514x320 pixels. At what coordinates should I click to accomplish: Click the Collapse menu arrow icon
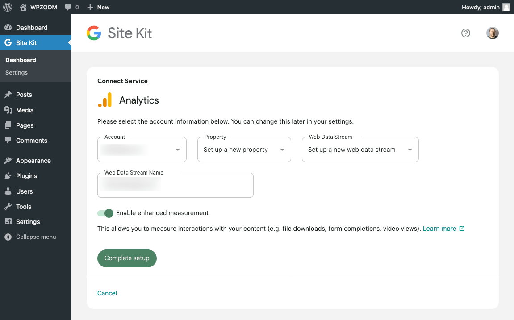click(8, 237)
